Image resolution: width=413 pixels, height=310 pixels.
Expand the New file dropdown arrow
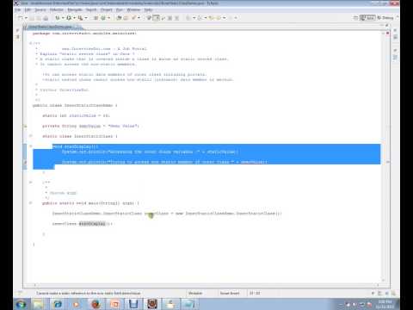click(x=26, y=18)
